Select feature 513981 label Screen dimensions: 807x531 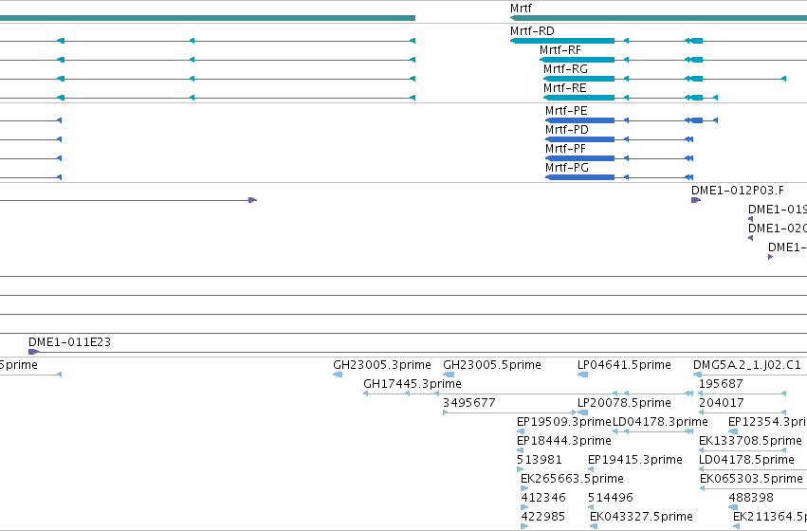click(540, 460)
